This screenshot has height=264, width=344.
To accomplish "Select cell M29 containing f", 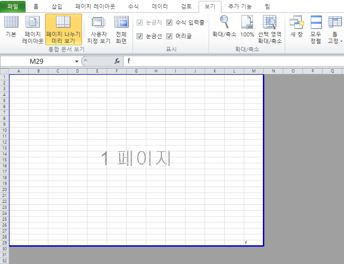I will pyautogui.click(x=254, y=243).
